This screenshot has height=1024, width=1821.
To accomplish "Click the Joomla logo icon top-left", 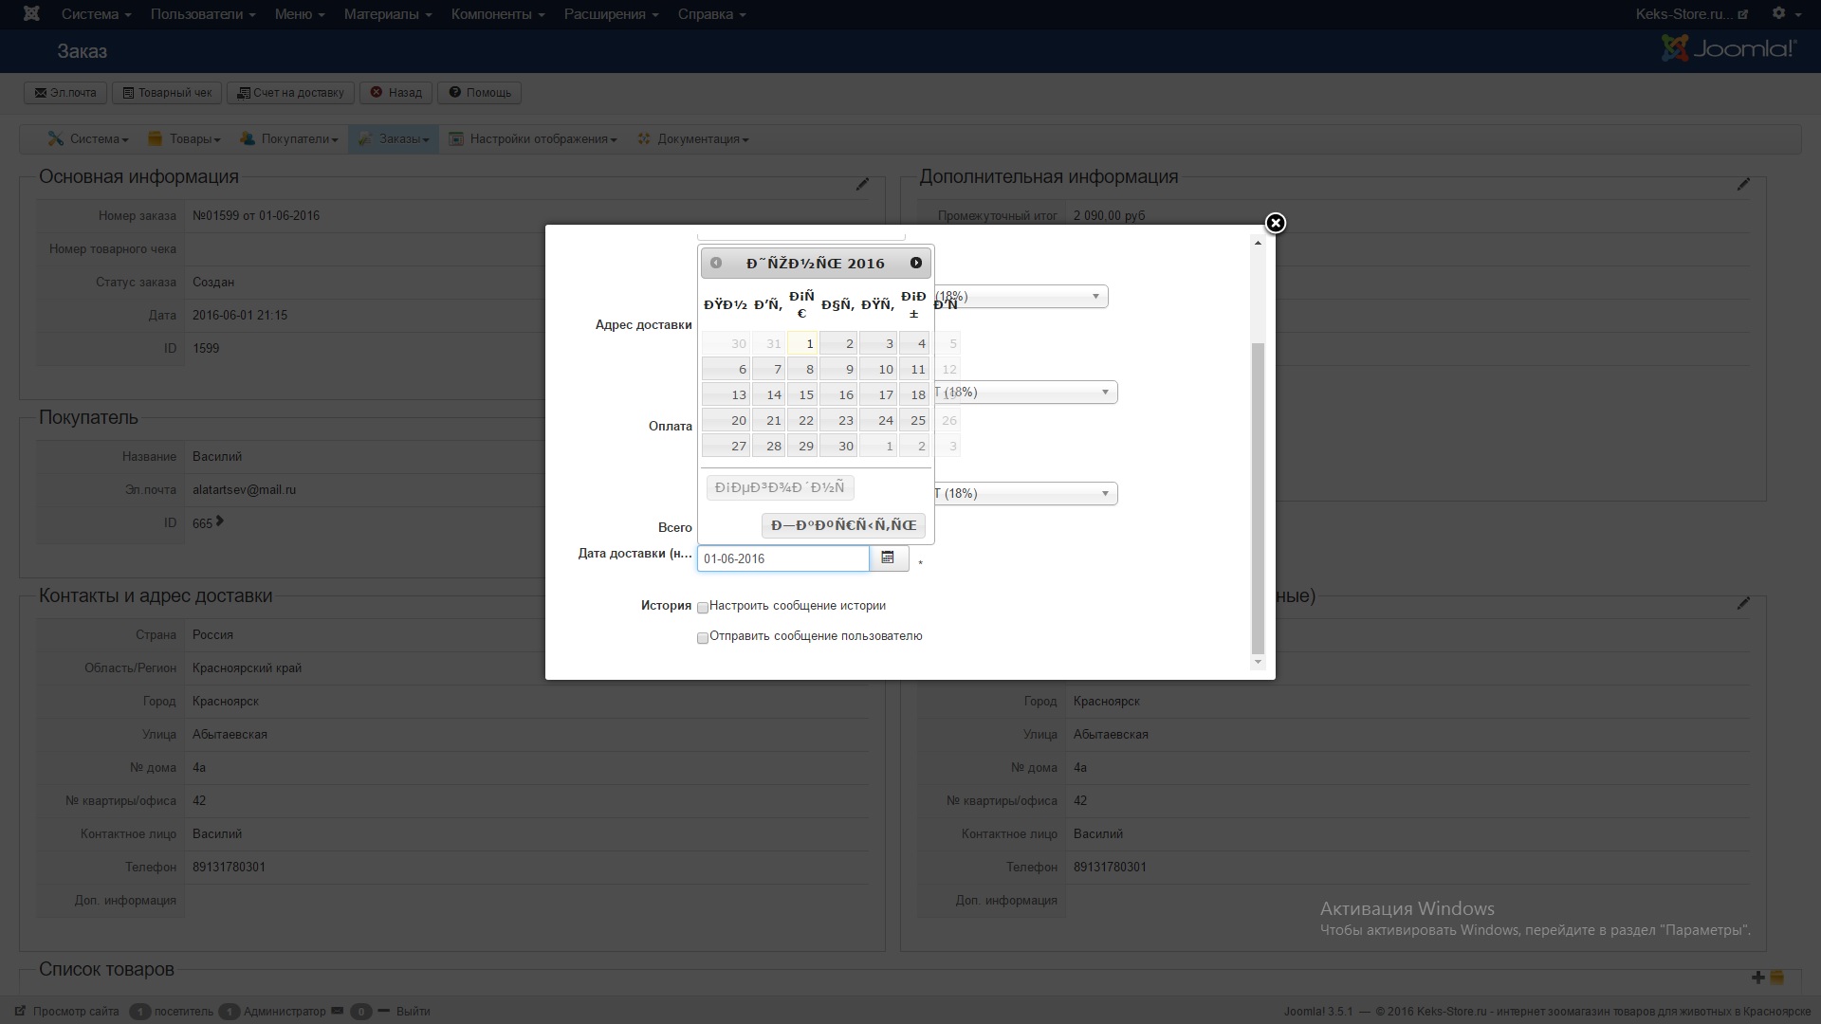I will tap(31, 14).
